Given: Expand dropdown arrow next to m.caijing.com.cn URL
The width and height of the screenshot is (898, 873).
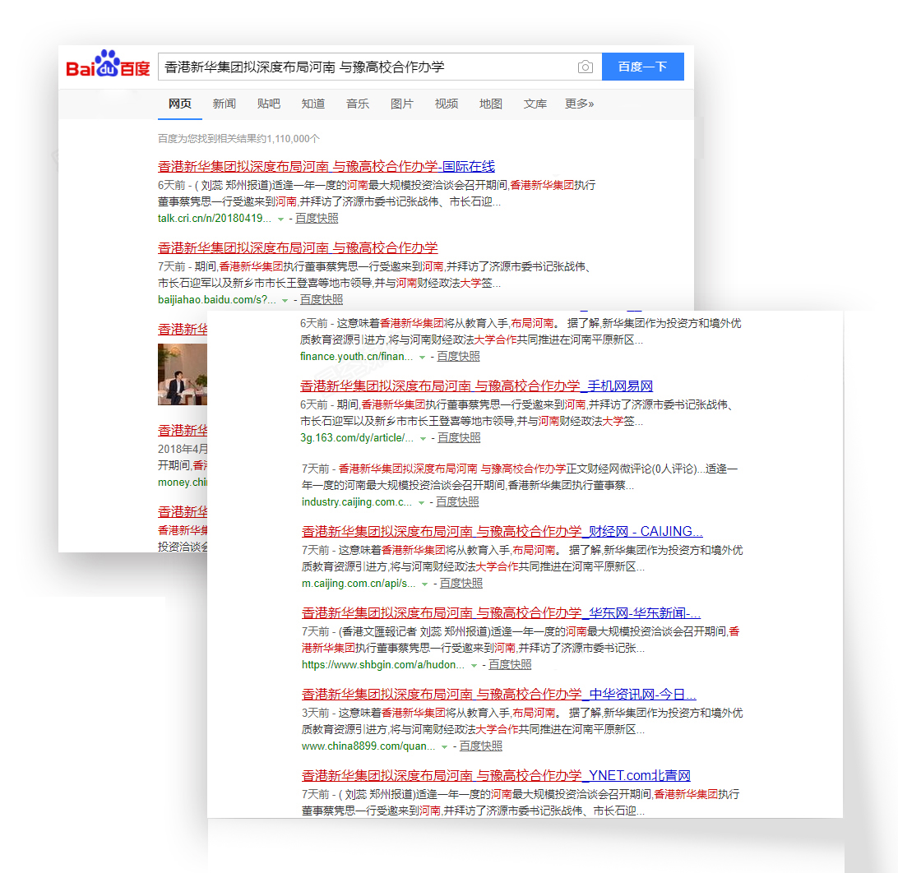Looking at the screenshot, I should pos(425,584).
